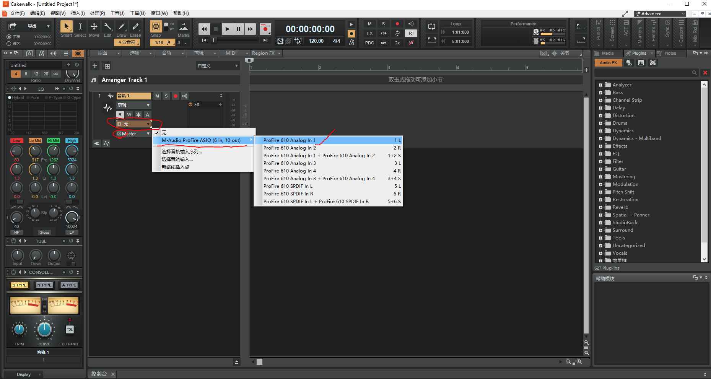Start playback with Play button
The image size is (711, 379).
[227, 29]
